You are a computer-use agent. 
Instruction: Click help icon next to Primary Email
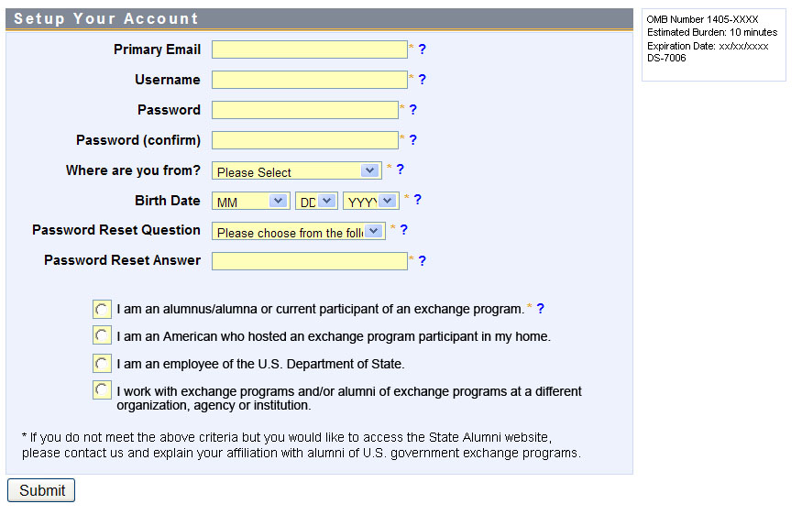point(423,49)
